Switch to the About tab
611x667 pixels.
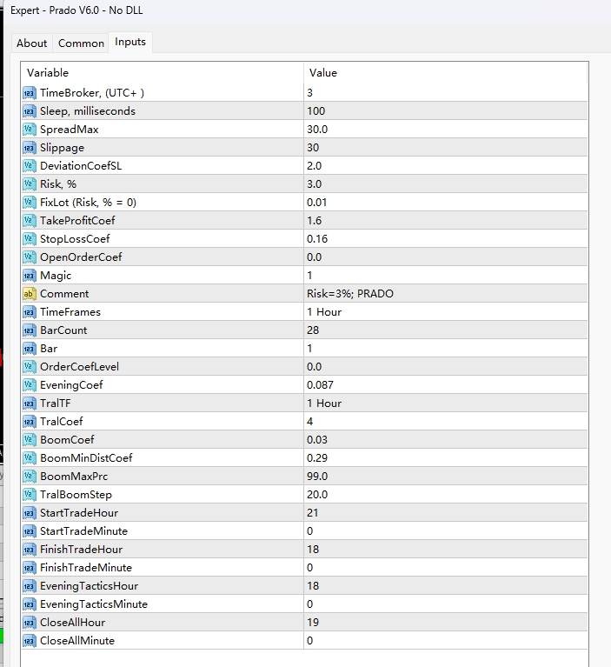coord(32,43)
